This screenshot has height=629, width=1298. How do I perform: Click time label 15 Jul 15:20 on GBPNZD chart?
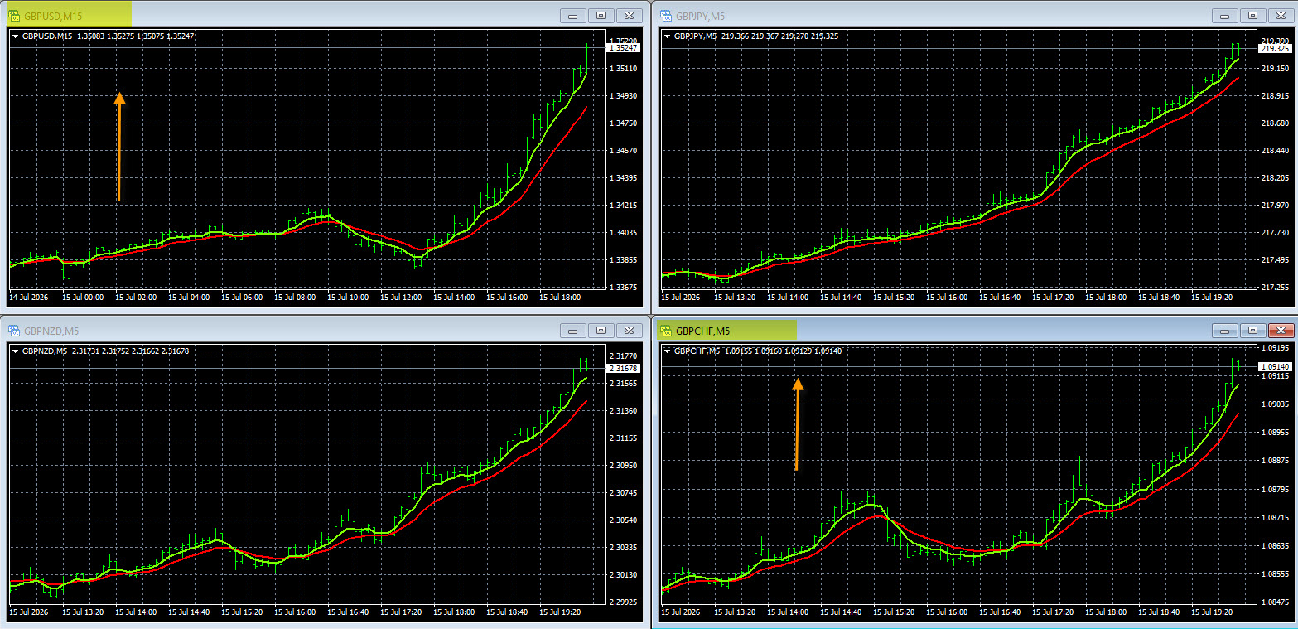[x=244, y=612]
